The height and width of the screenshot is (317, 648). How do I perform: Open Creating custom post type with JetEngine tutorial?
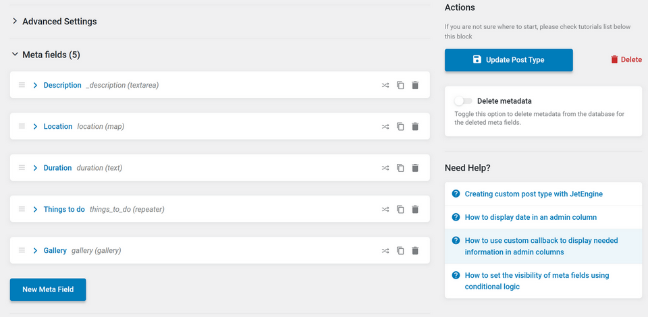(533, 194)
